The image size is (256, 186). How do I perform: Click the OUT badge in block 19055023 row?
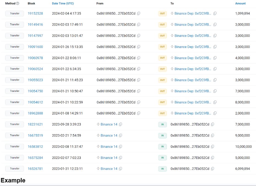coord(162,80)
